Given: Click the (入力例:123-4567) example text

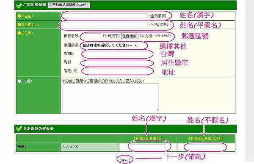Looking at the screenshot, I should (x=155, y=36).
